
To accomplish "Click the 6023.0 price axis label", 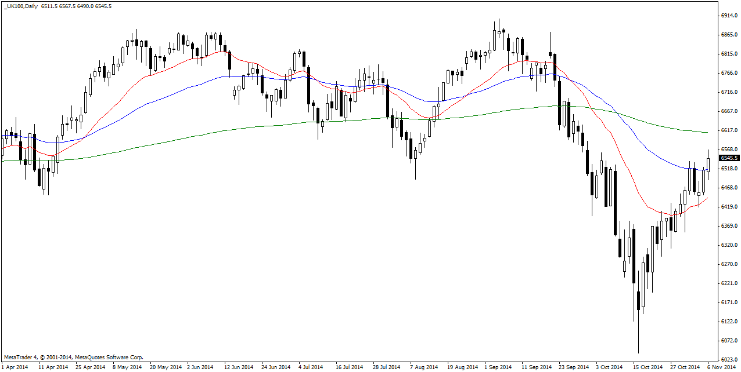I will (x=729, y=359).
